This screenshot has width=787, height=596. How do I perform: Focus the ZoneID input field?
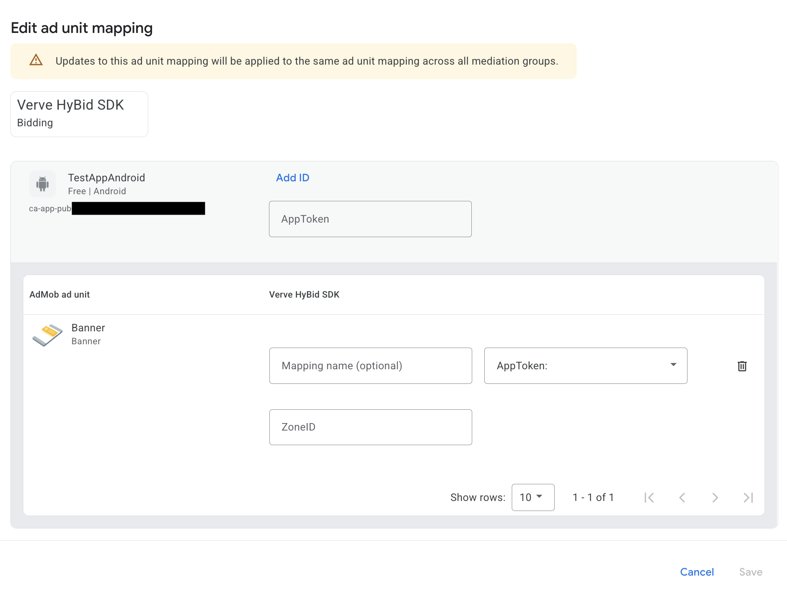[371, 427]
